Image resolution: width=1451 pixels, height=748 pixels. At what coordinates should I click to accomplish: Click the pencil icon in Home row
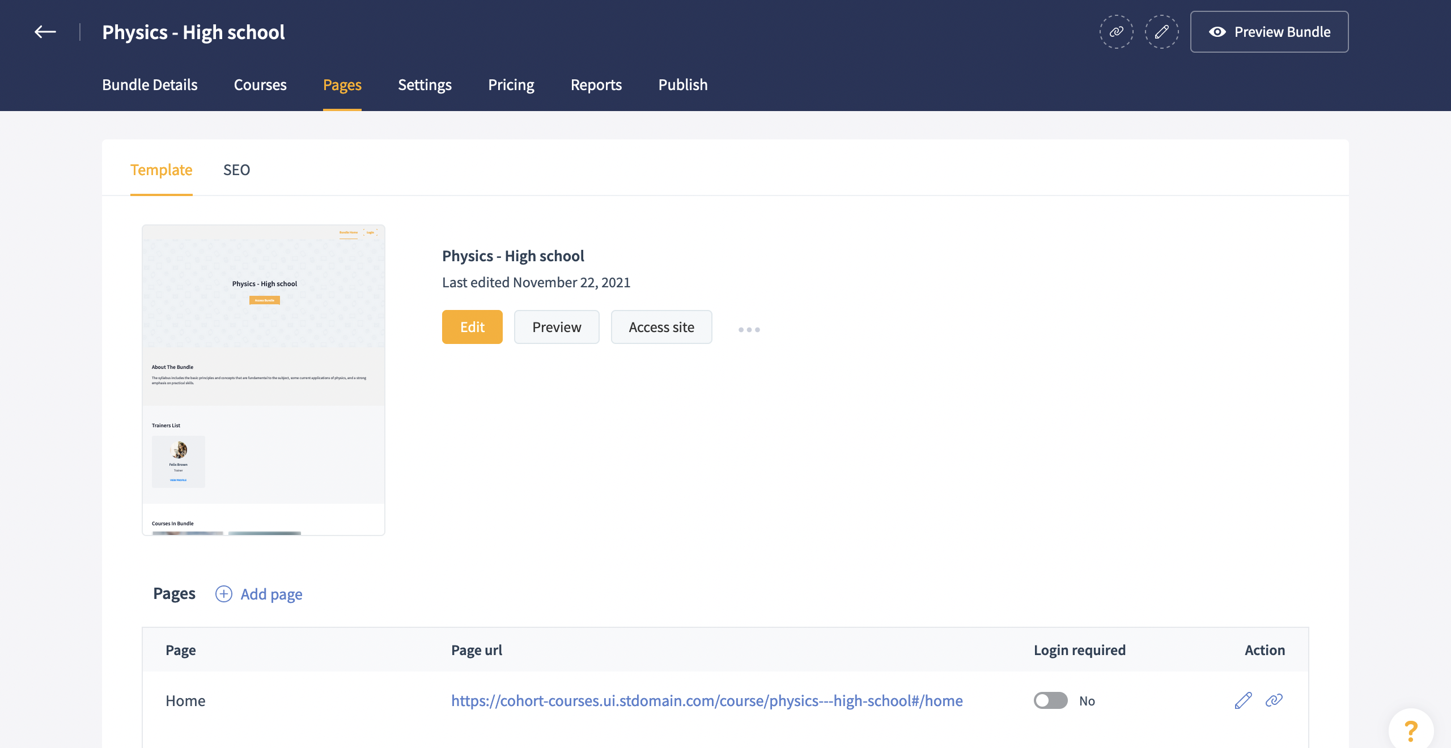click(x=1243, y=701)
